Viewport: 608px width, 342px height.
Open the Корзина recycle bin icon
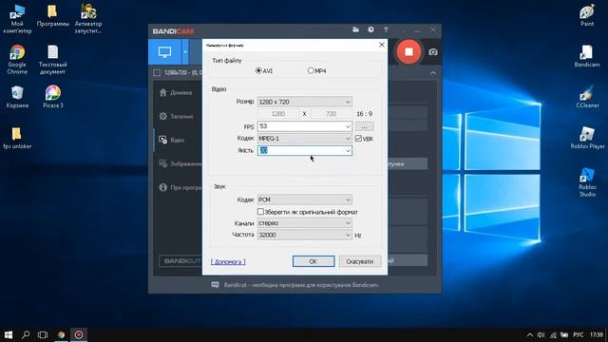(17, 97)
